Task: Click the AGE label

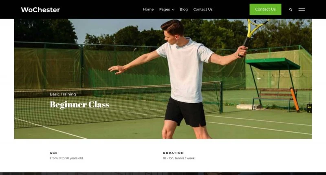Action: pos(54,153)
